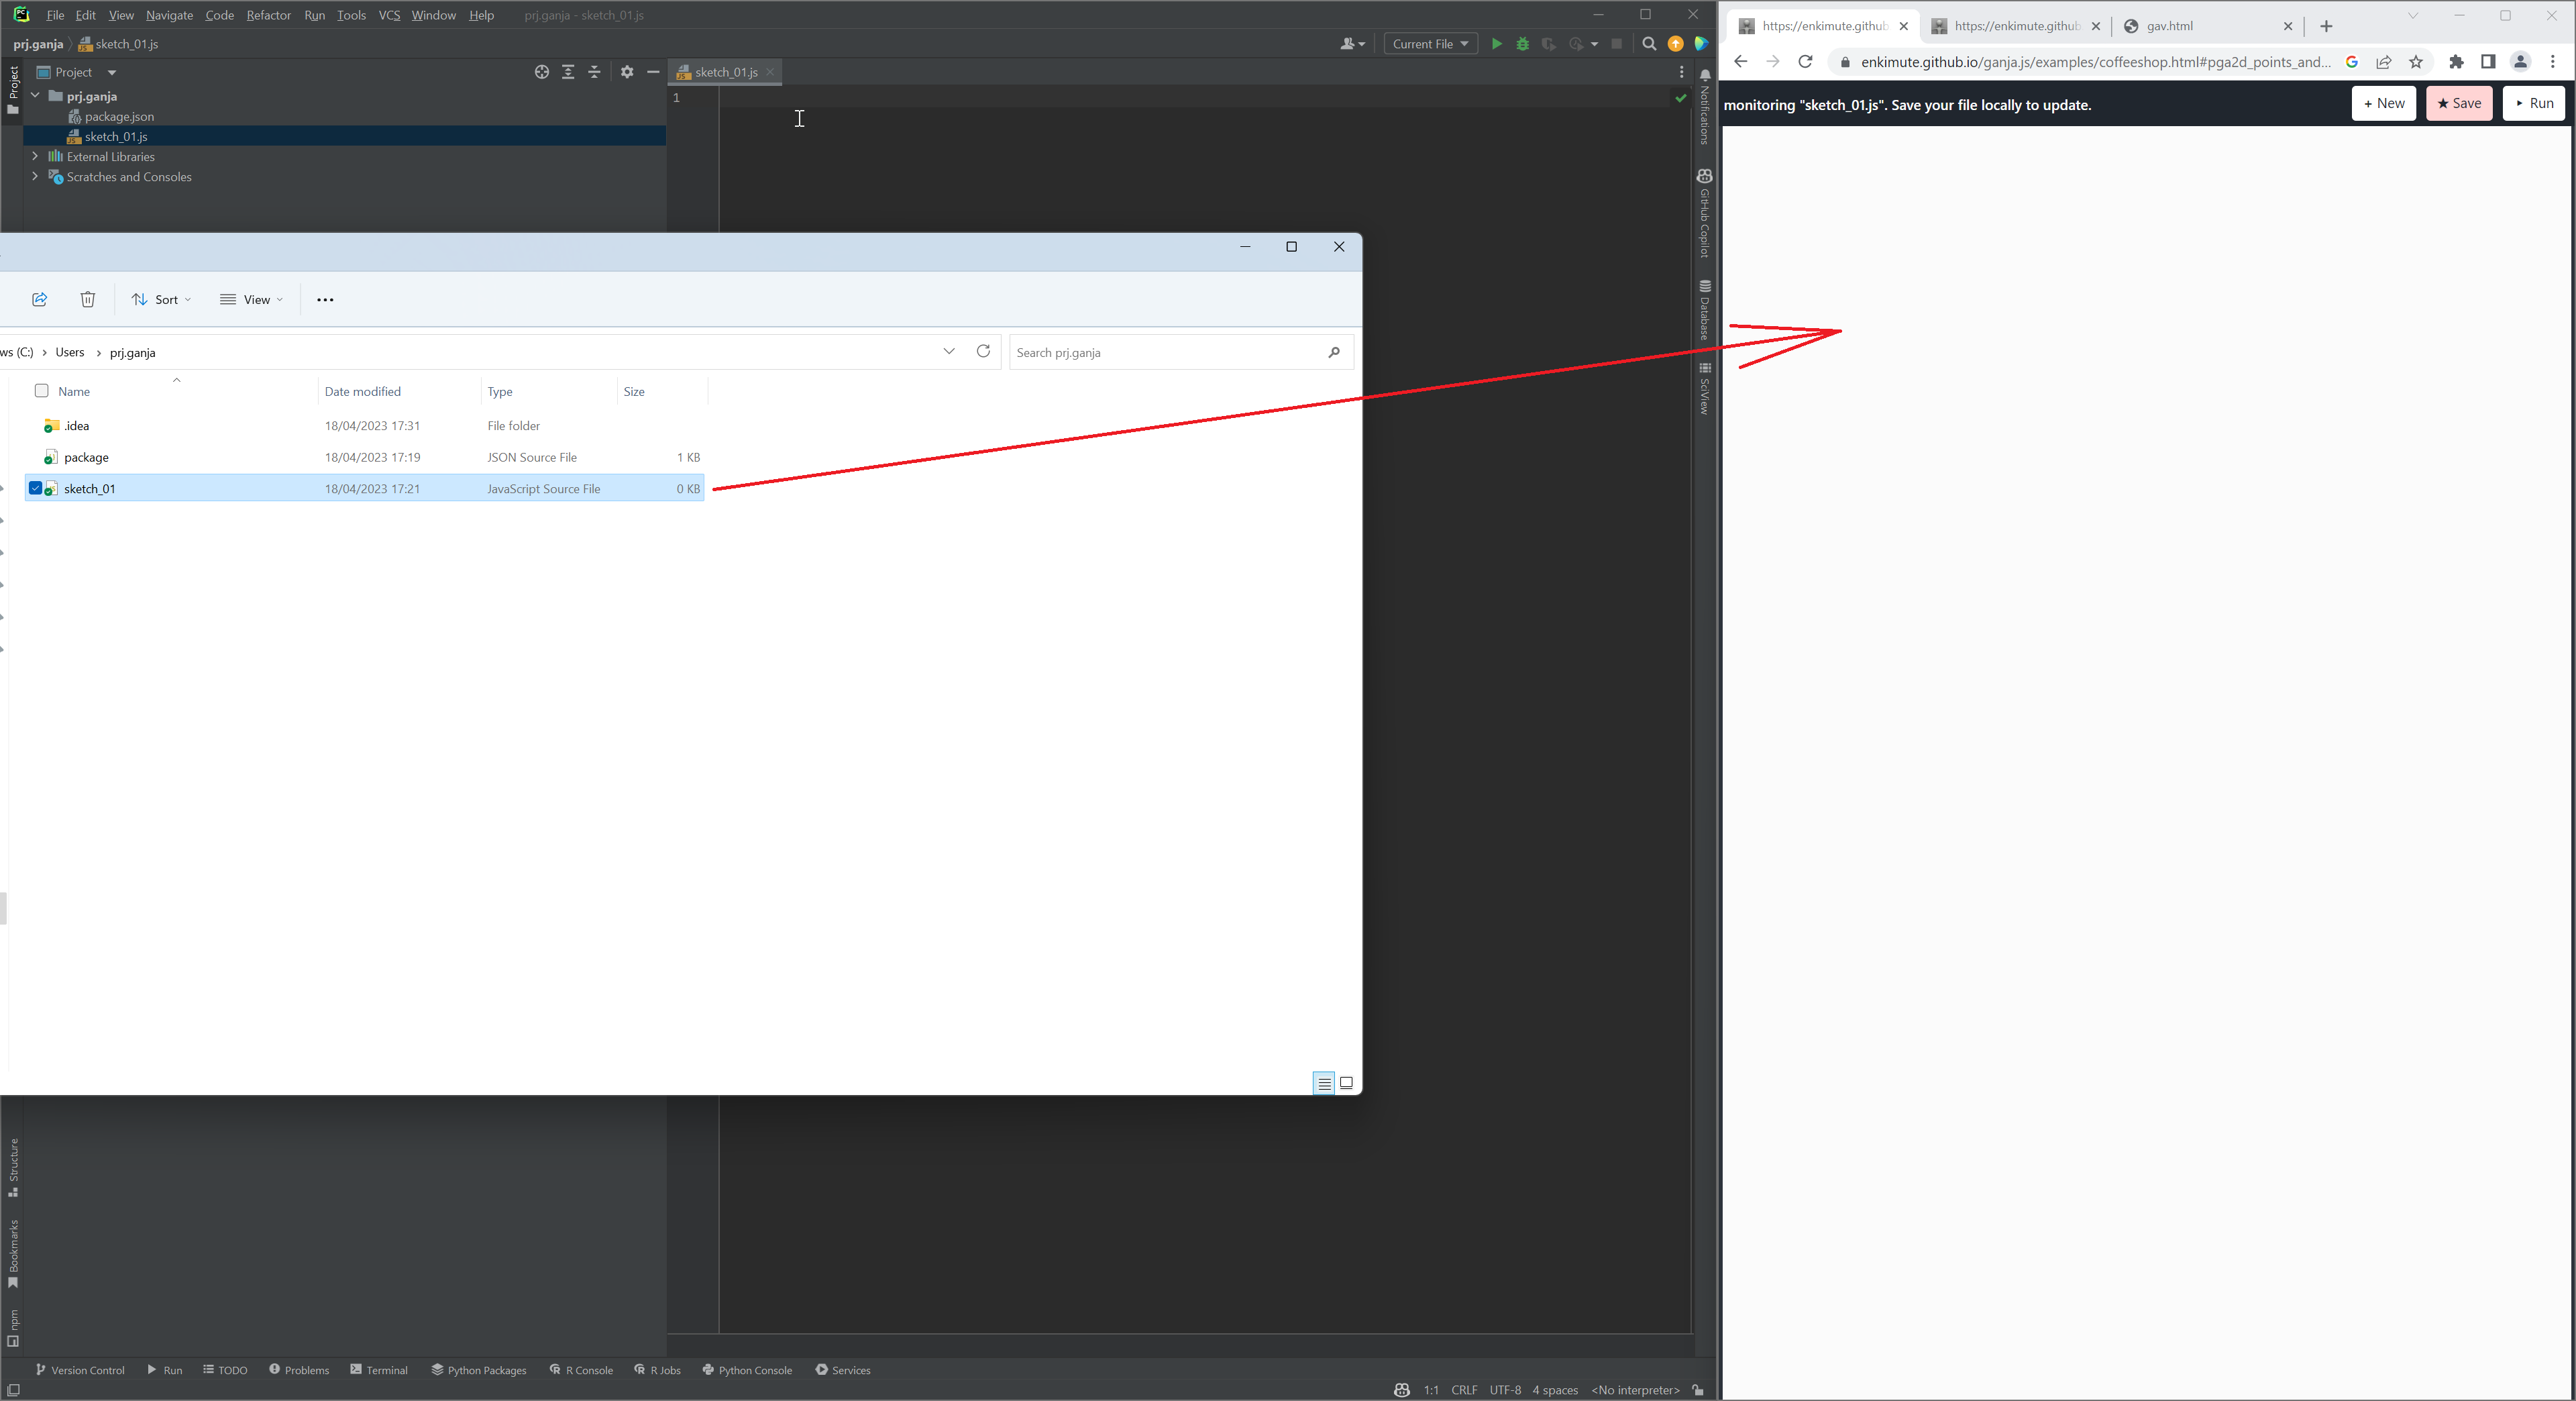The width and height of the screenshot is (2576, 1401).
Task: Click the share icon in Explorer toolbar
Action: click(40, 300)
